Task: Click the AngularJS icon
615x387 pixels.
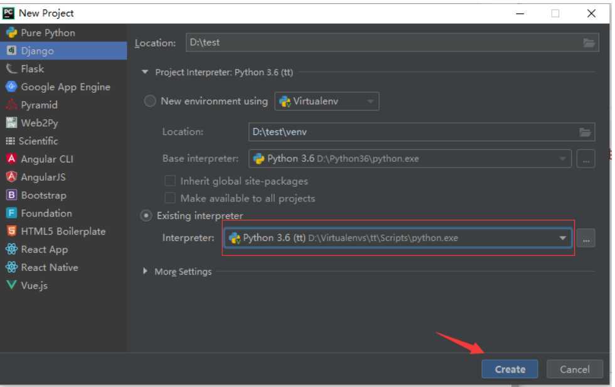Action: [11, 177]
